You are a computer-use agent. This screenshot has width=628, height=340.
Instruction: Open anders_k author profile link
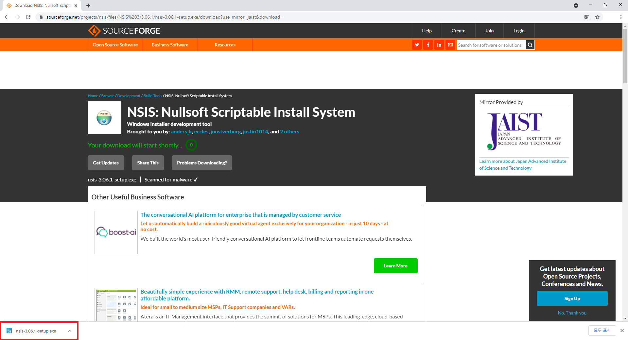tap(182, 131)
